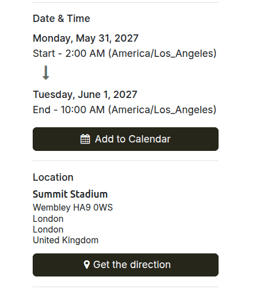258x290 pixels.
Task: Click the Wembley HA9 0WS address line
Action: coord(73,208)
